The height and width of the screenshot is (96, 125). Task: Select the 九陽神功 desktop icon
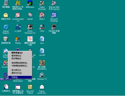[x=6, y=87]
